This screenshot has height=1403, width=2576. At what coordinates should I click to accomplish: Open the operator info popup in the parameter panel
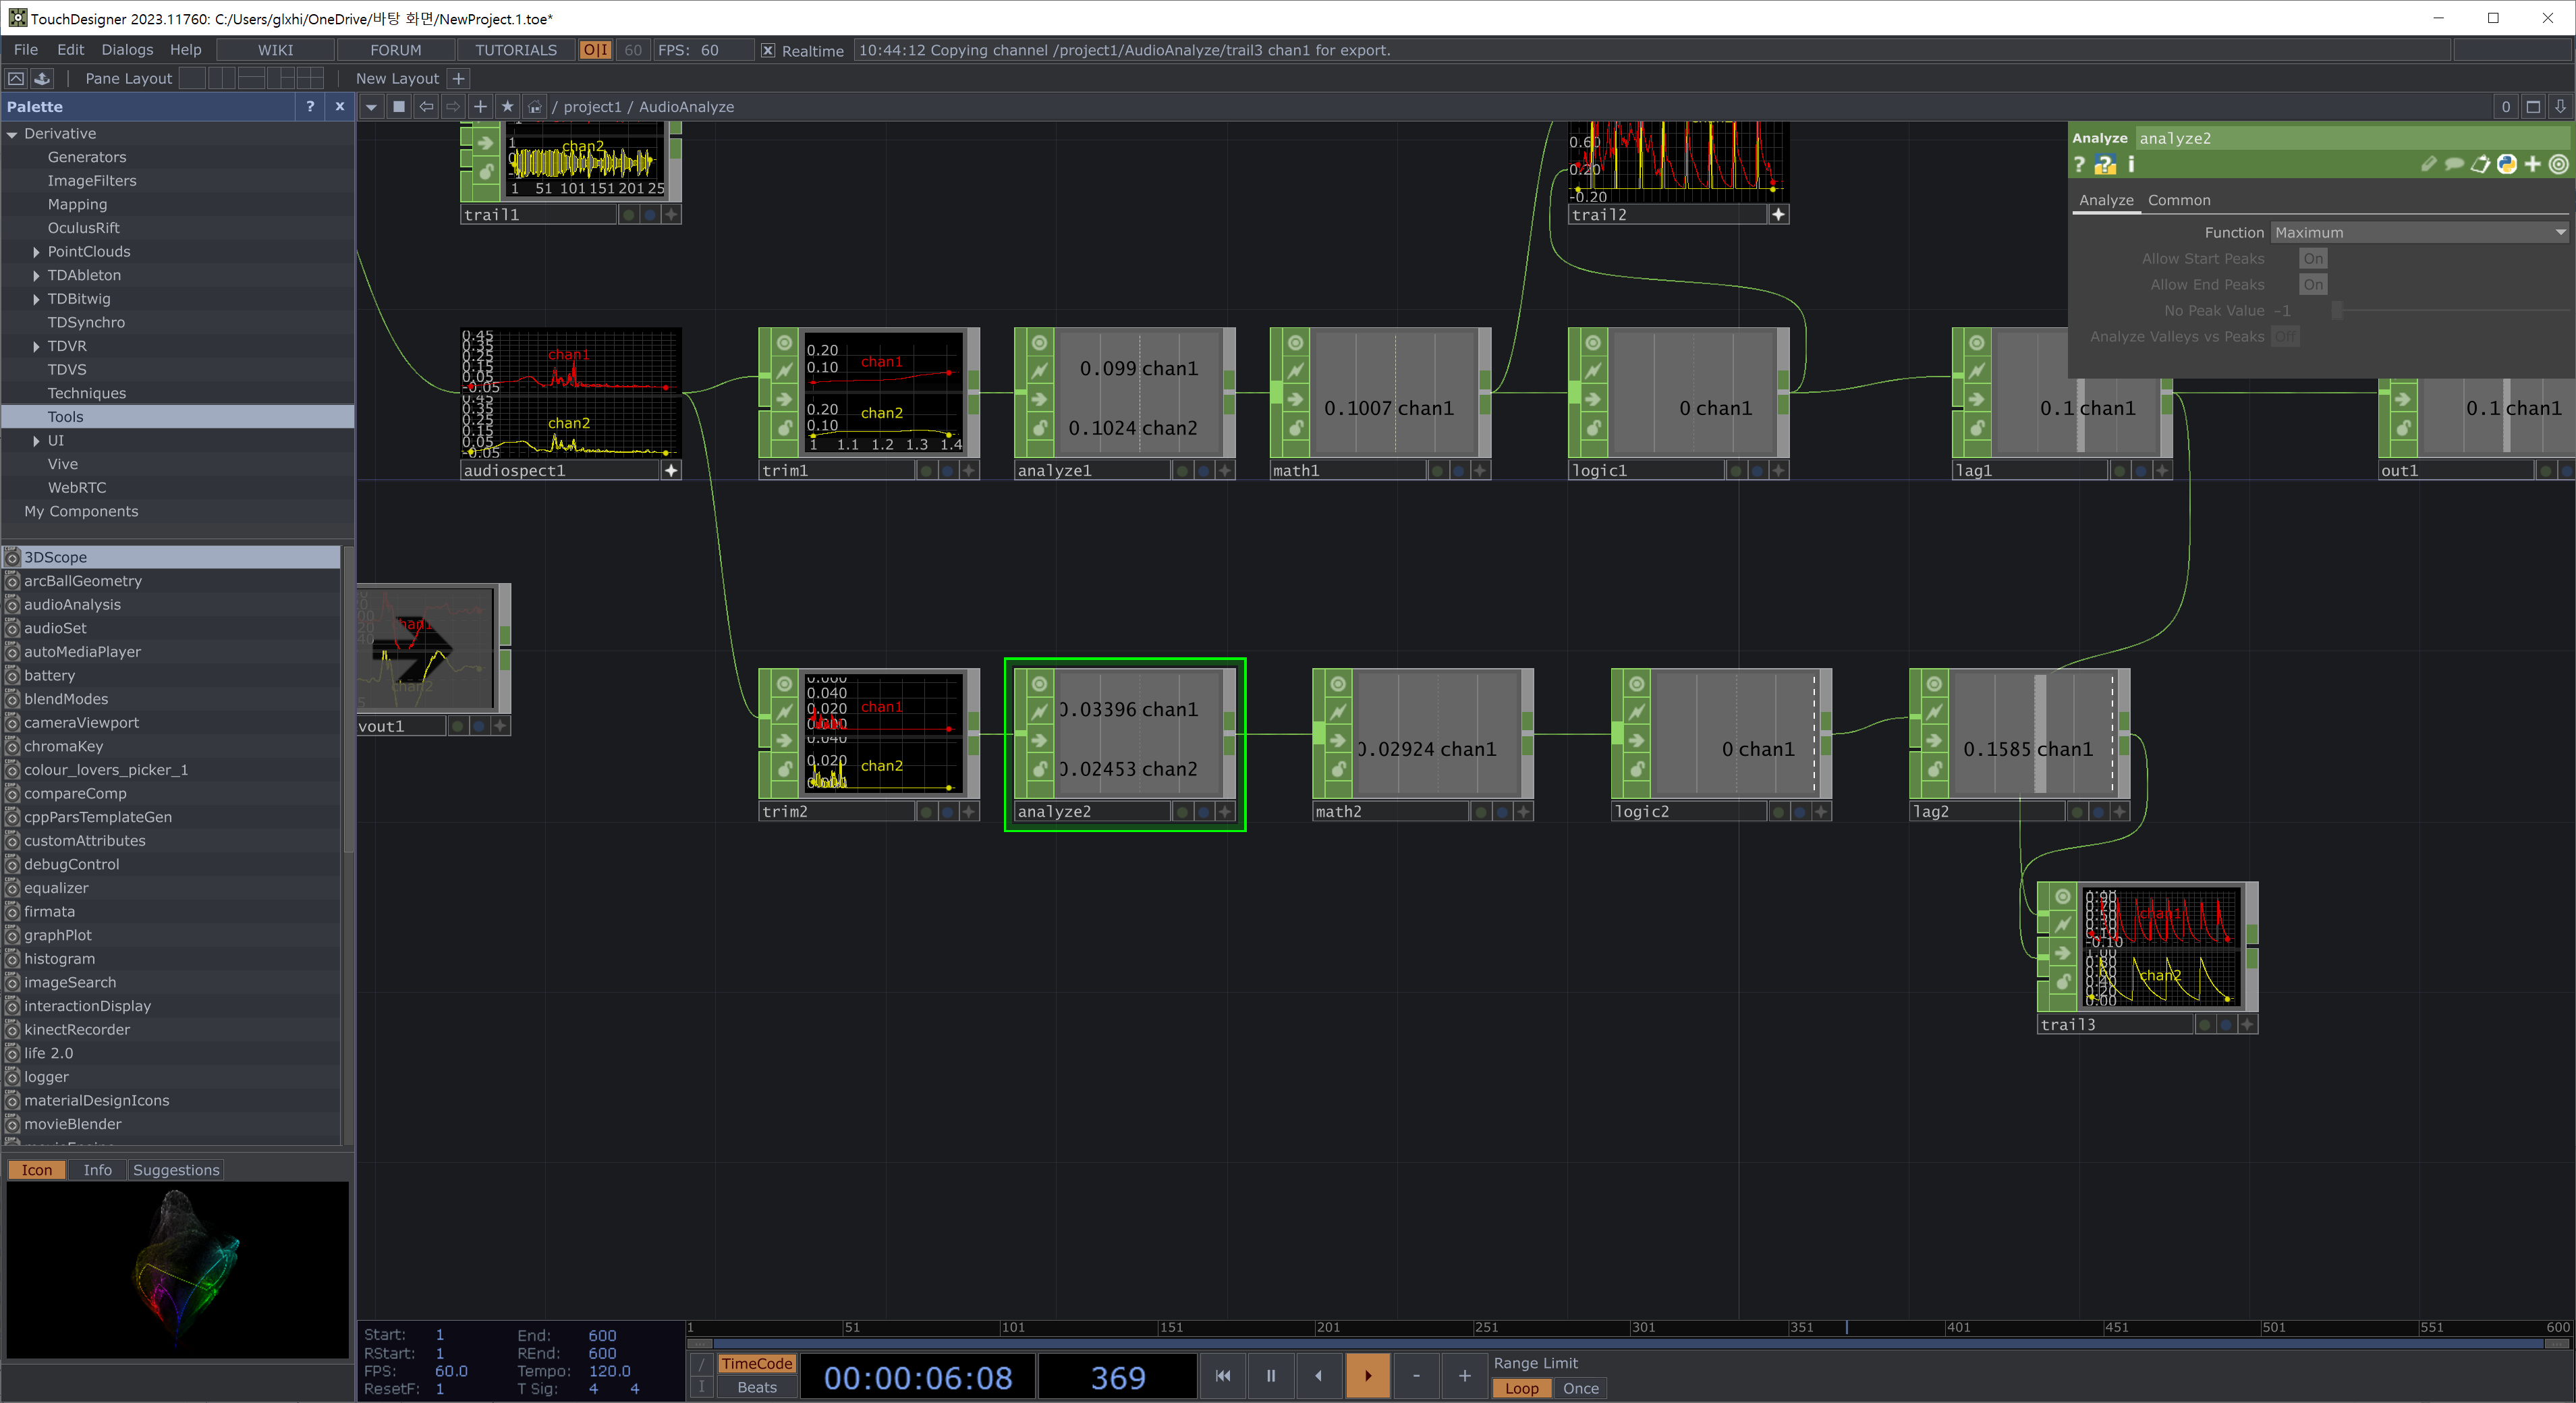click(2131, 164)
